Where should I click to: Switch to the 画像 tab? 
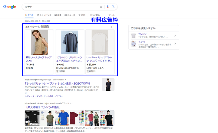click(58, 15)
